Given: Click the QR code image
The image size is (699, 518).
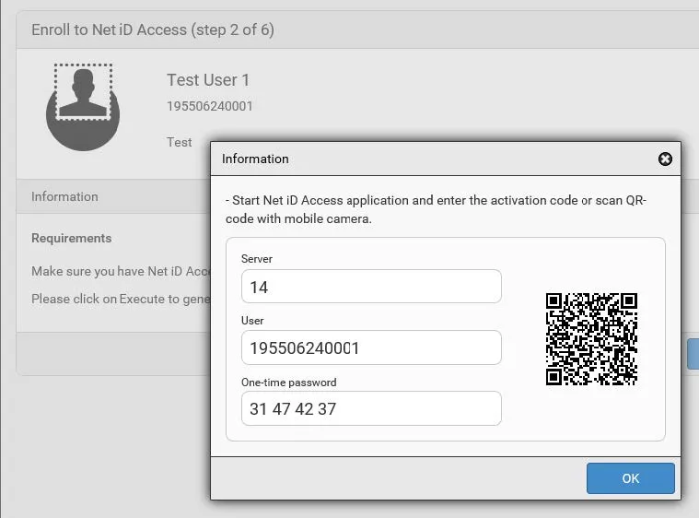Looking at the screenshot, I should coord(591,339).
